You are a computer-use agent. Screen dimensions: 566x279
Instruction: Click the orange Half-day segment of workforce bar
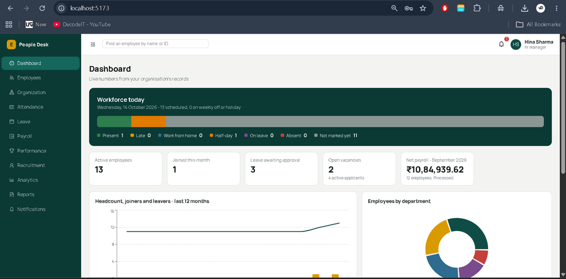coord(148,122)
